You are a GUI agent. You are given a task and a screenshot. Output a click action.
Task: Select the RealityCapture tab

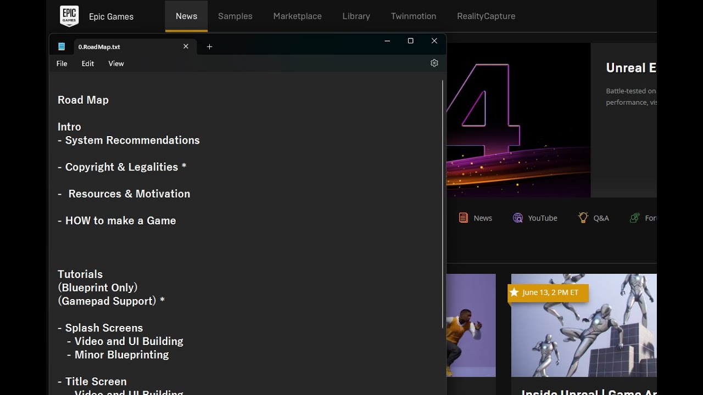click(x=486, y=16)
